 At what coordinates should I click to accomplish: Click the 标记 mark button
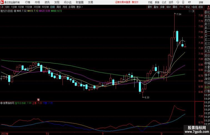click(x=187, y=7)
